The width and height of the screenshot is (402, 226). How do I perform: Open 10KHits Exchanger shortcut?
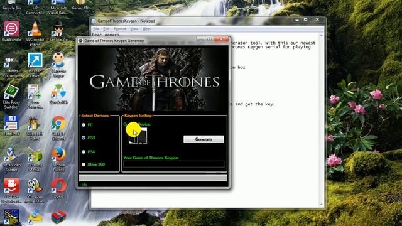pyautogui.click(x=11, y=63)
